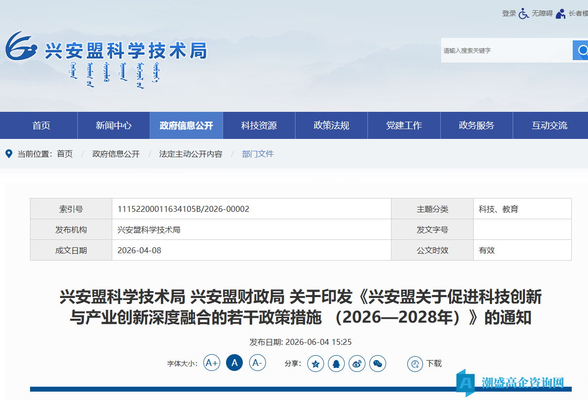This screenshot has height=400, width=588.
Task: Click the 公文时效 label cell
Action: pyautogui.click(x=432, y=250)
